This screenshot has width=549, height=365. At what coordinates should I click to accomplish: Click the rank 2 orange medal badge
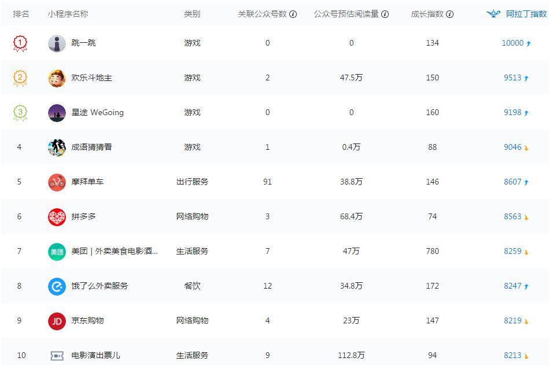tap(20, 78)
